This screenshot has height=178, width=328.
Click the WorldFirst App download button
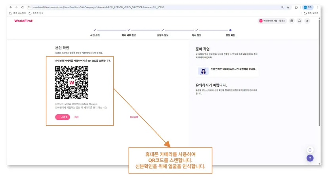(273, 21)
